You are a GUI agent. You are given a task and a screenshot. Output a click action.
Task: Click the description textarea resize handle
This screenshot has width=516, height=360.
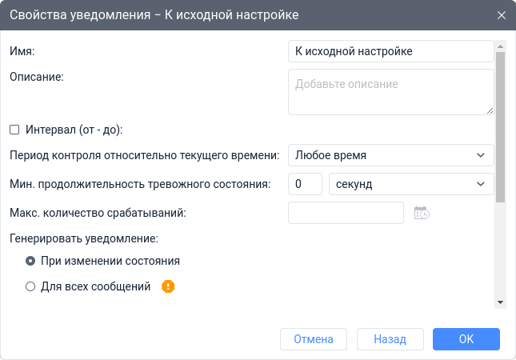tap(489, 110)
